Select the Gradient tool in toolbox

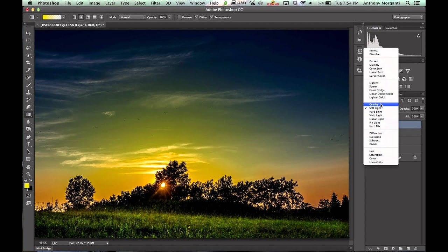click(x=28, y=114)
